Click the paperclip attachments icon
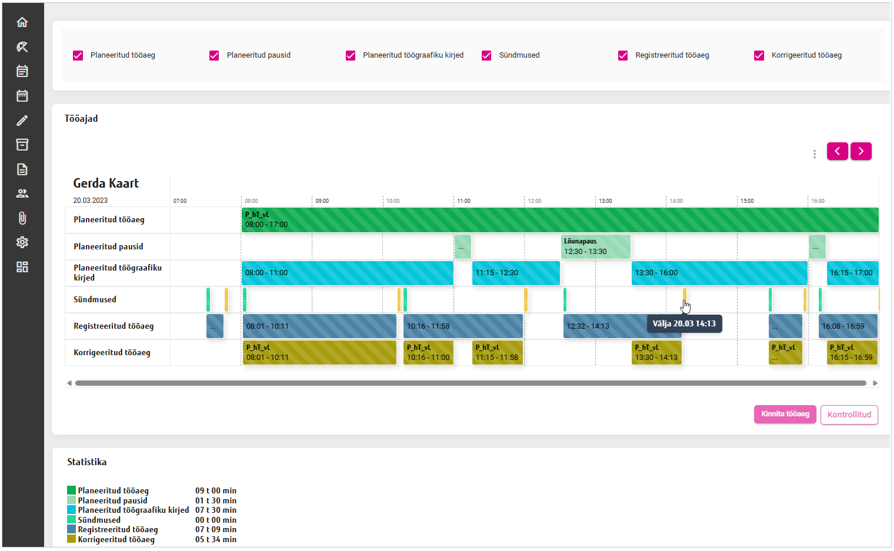 (x=22, y=218)
